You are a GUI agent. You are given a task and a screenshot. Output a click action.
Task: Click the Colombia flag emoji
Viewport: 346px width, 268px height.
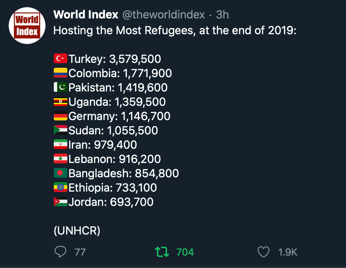[61, 73]
